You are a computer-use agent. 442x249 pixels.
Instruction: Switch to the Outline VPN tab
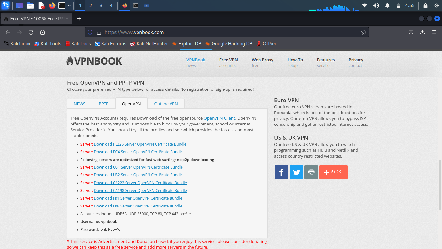coord(166,103)
